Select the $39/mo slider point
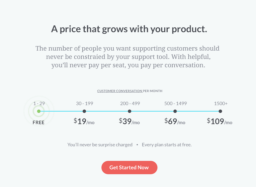256x187 pixels. coord(130,111)
